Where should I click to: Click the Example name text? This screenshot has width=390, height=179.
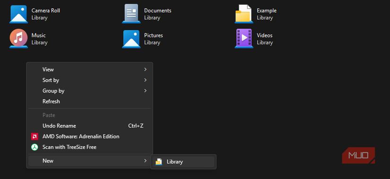(267, 11)
